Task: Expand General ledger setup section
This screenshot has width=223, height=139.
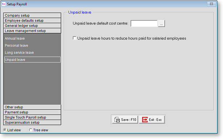Action: 32,26
